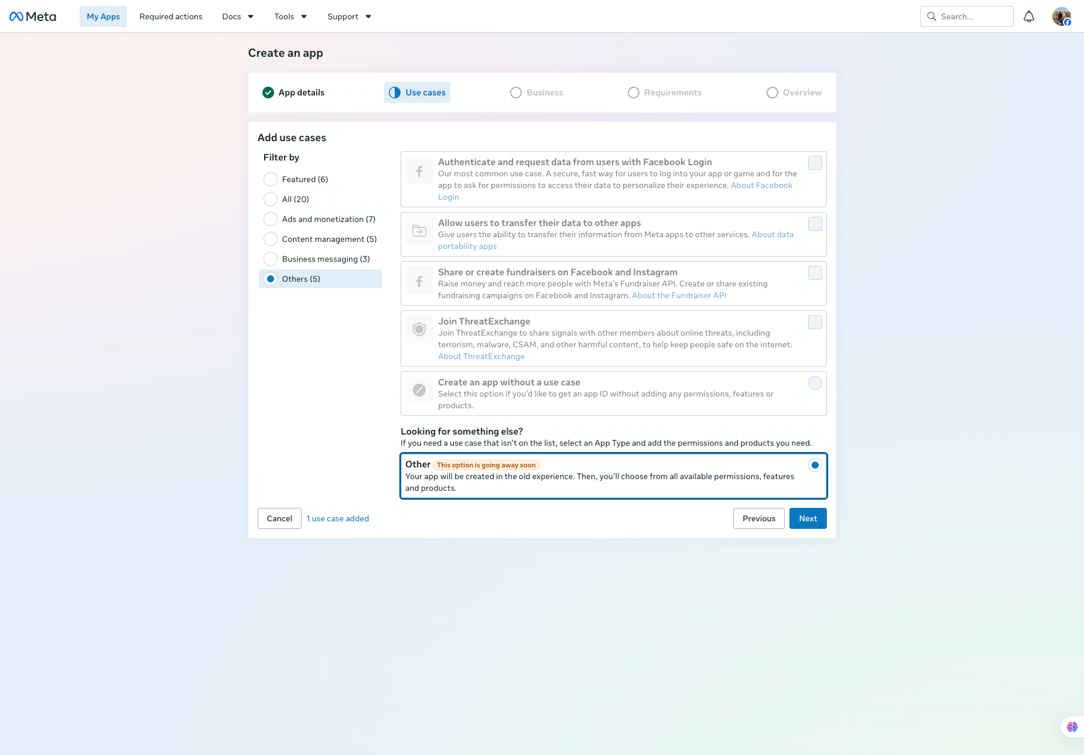Check the Facebook Login use case checkbox

point(815,163)
